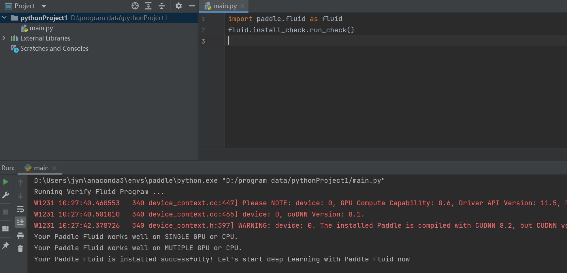Click the Down the Stack Trace arrow
Image resolution: width=567 pixels, height=273 pixels.
tap(20, 196)
